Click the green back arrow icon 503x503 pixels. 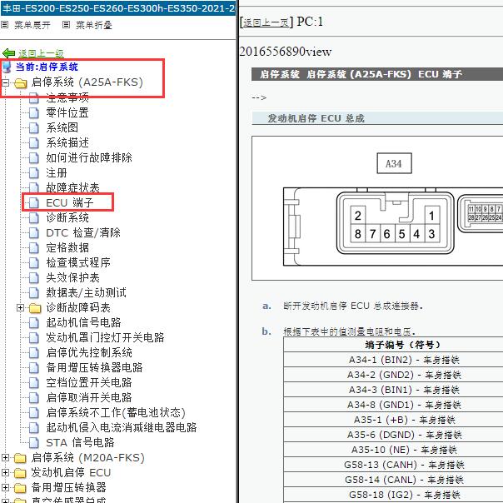[8, 53]
